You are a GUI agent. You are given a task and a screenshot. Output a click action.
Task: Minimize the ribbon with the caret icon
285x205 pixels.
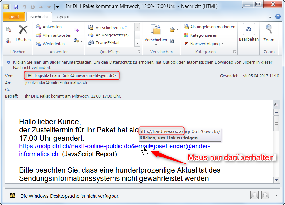pyautogui.click(x=270, y=17)
